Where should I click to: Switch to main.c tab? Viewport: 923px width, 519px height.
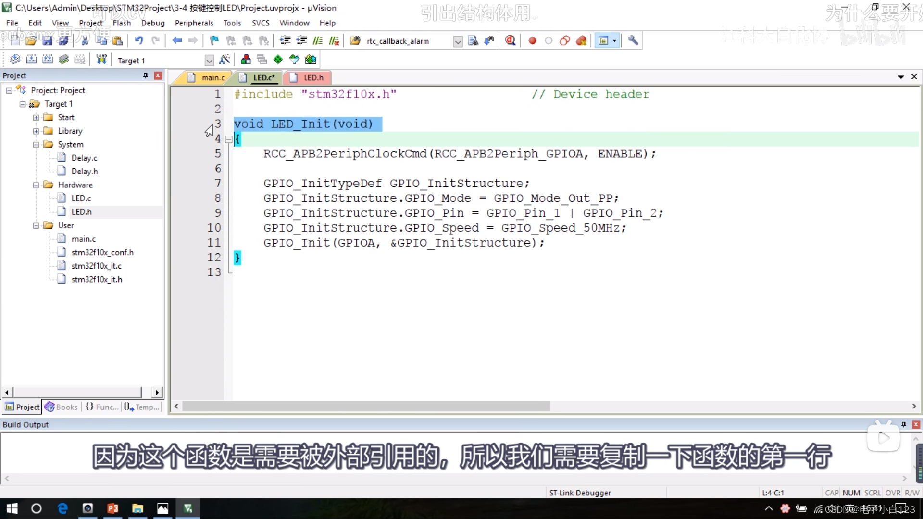[x=212, y=77]
